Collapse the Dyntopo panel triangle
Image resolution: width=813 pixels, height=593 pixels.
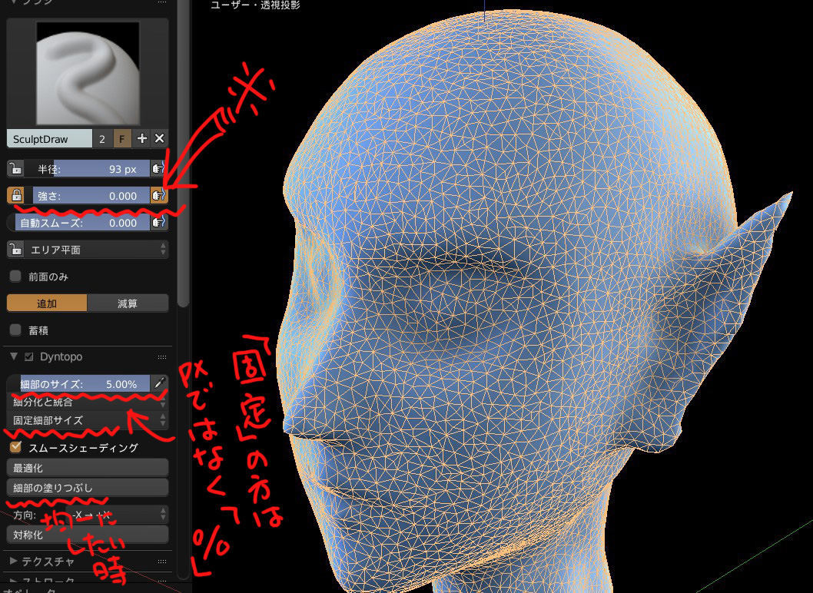14,356
